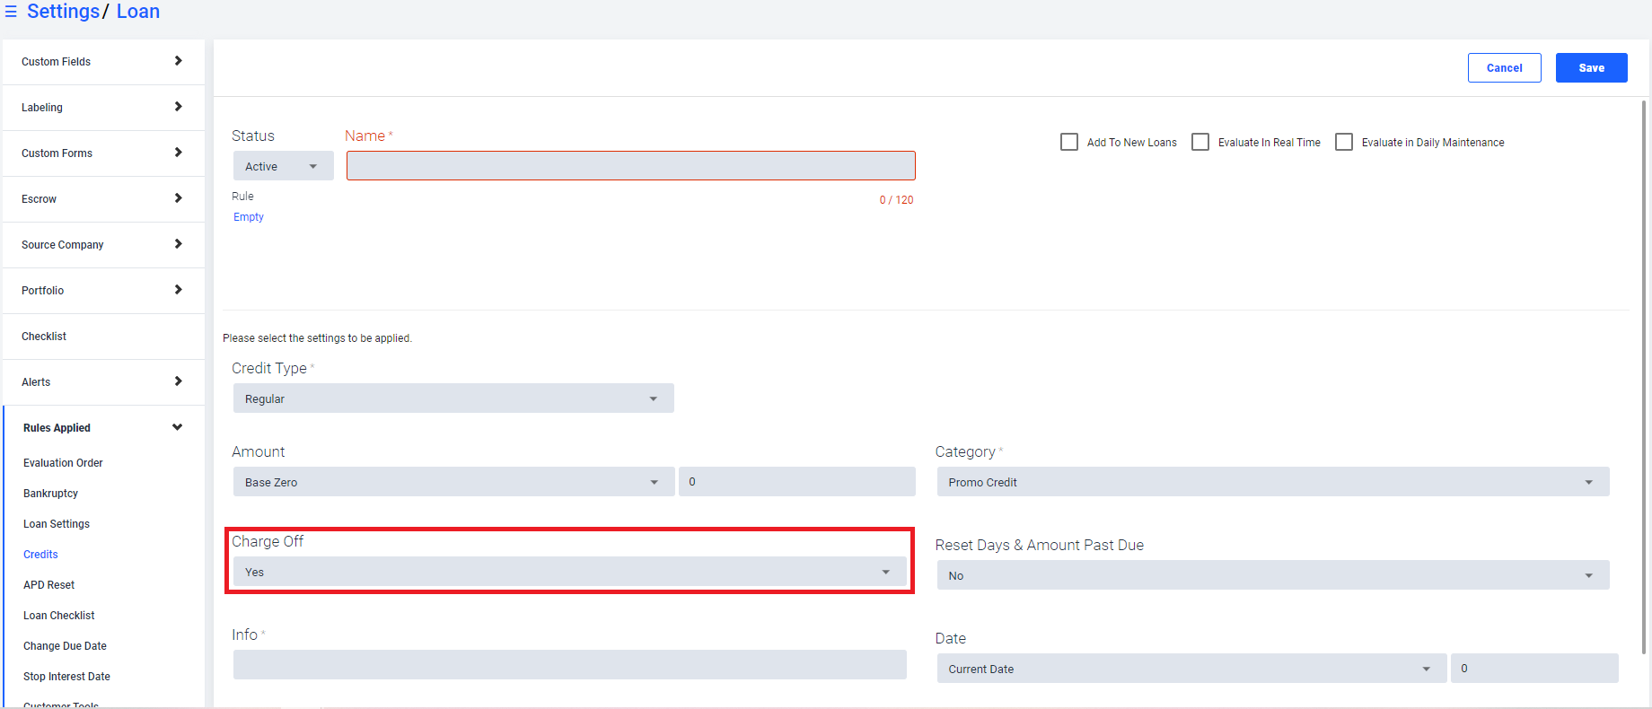
Task: Click the Name input field
Action: coord(631,166)
